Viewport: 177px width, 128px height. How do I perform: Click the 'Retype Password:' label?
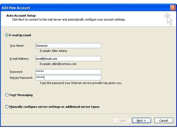[x=21, y=78]
